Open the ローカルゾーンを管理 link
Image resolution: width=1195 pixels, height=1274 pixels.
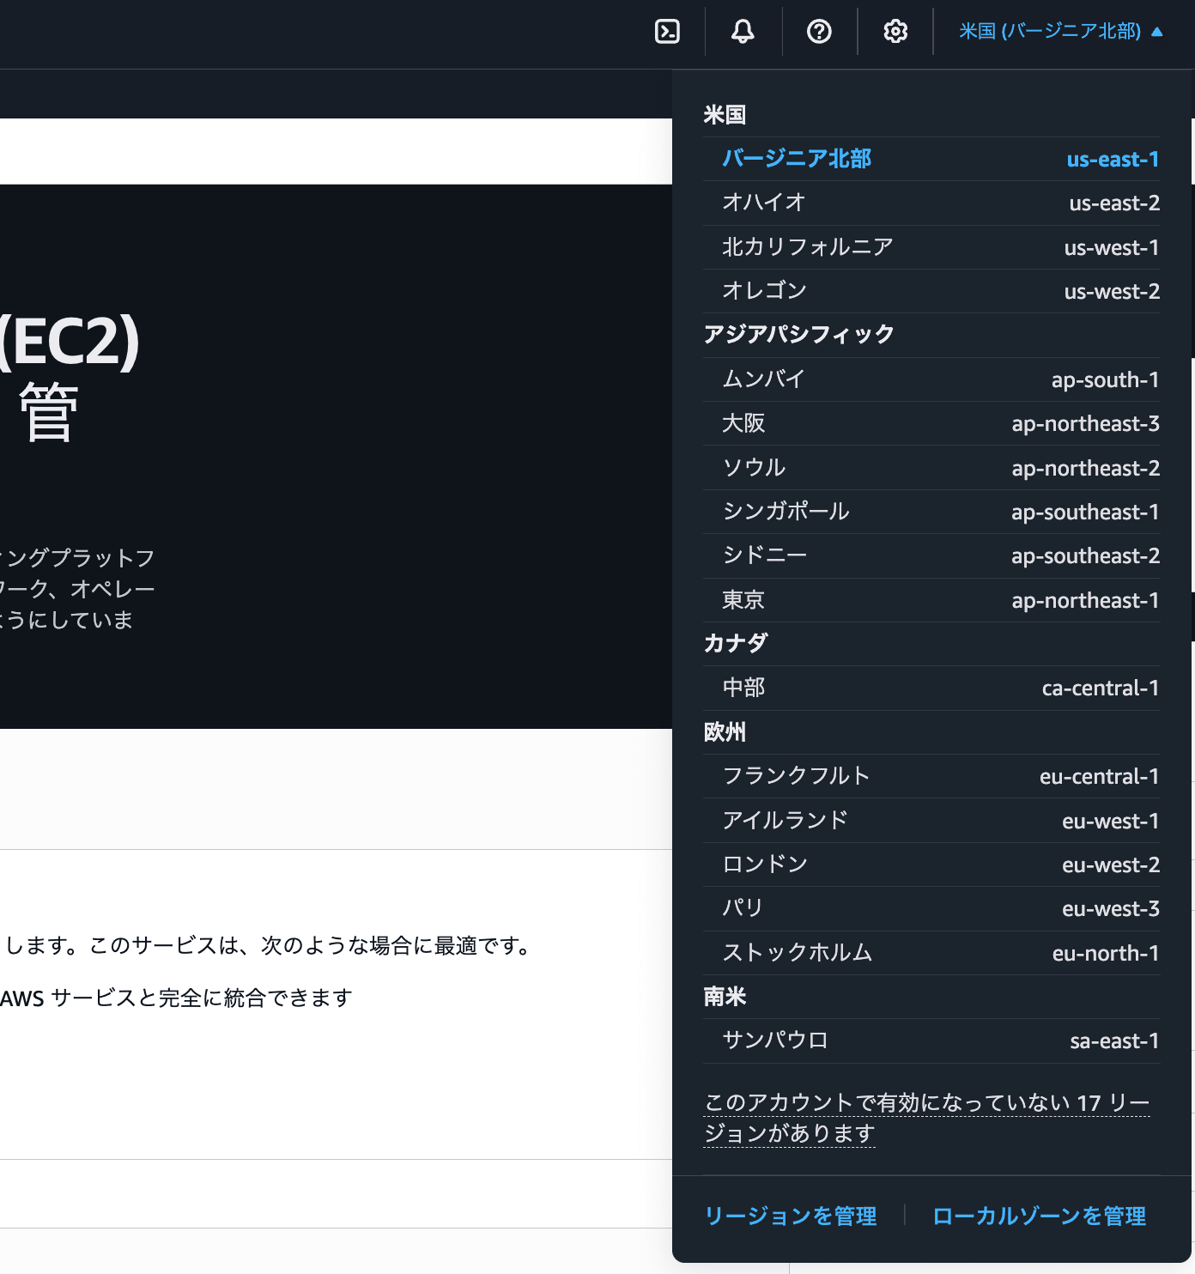point(1039,1216)
